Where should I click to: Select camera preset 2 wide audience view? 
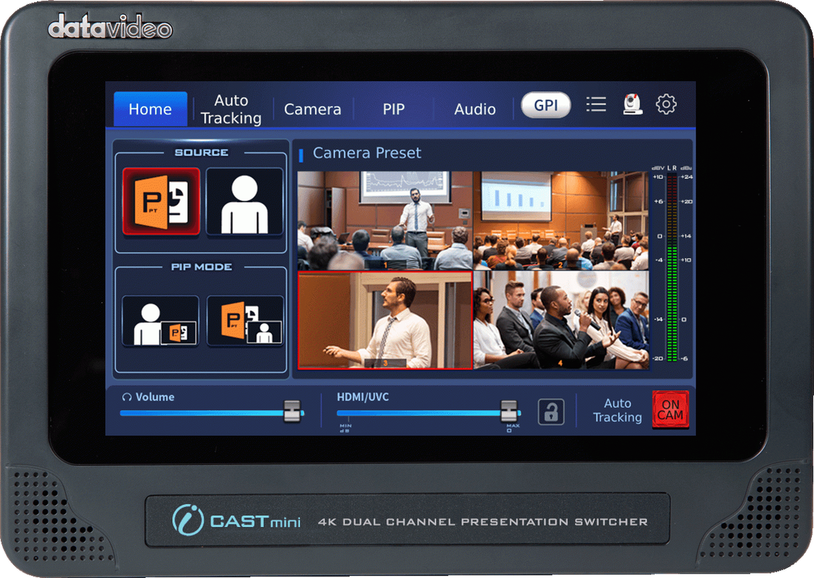(x=560, y=221)
